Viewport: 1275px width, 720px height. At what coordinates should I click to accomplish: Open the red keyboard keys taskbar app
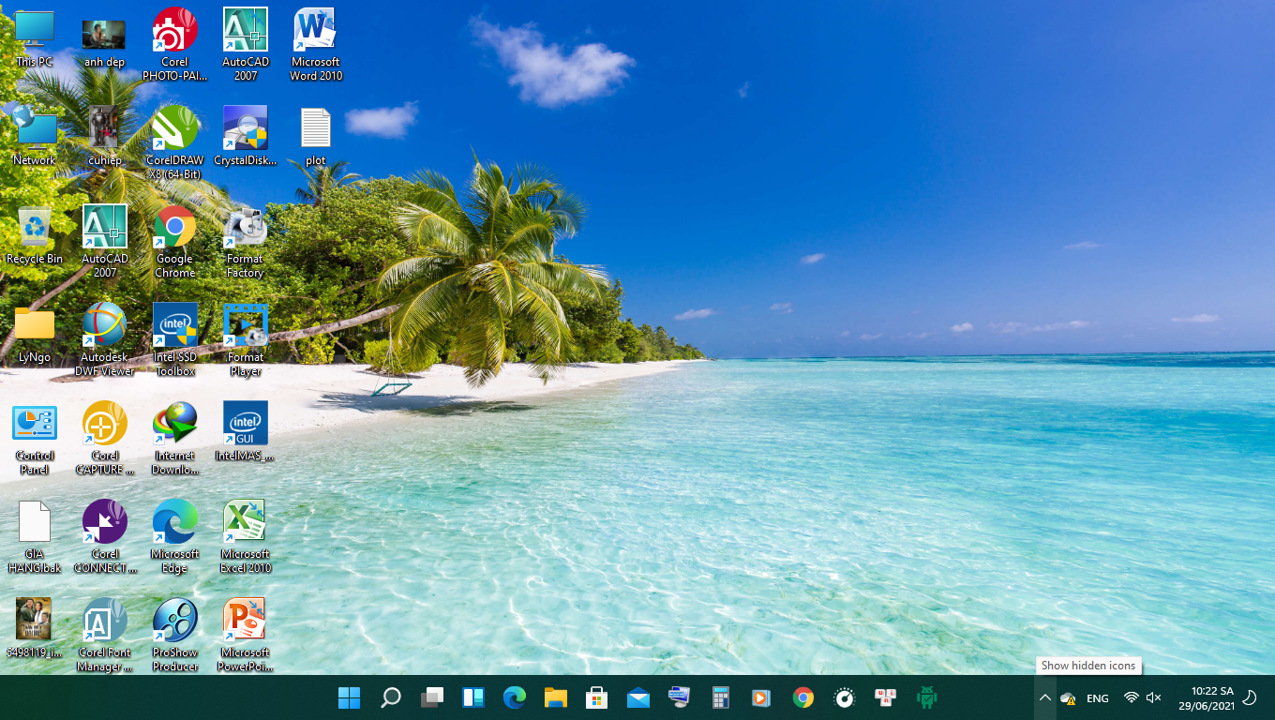pos(886,697)
